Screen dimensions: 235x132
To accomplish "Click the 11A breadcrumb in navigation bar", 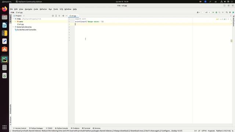I will pyautogui.click(x=12, y=12).
